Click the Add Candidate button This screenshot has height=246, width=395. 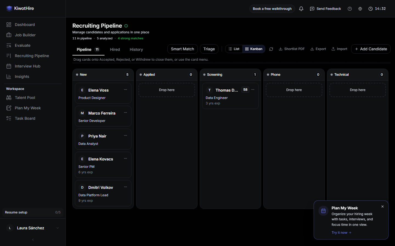click(371, 49)
